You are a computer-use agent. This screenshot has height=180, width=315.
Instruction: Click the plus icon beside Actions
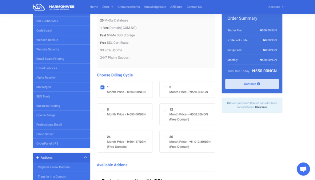(x=38, y=158)
